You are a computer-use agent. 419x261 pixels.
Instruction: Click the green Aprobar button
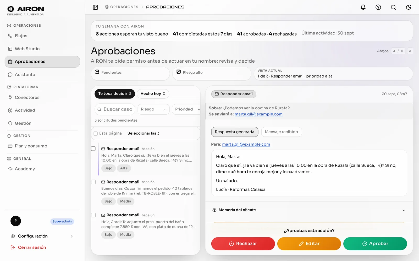tap(375, 244)
